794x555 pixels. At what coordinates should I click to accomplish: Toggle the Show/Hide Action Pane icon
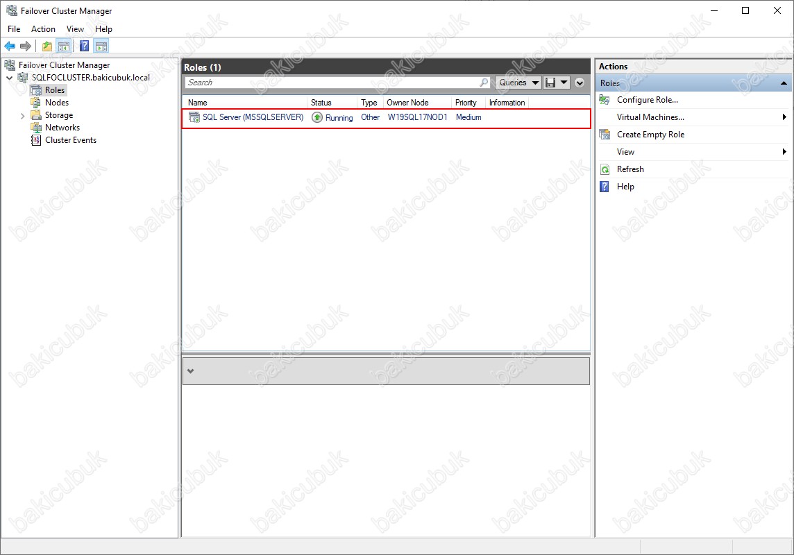tap(101, 46)
